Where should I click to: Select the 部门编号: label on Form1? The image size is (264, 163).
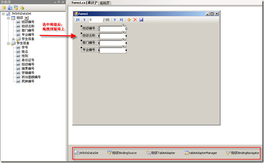click(90, 43)
